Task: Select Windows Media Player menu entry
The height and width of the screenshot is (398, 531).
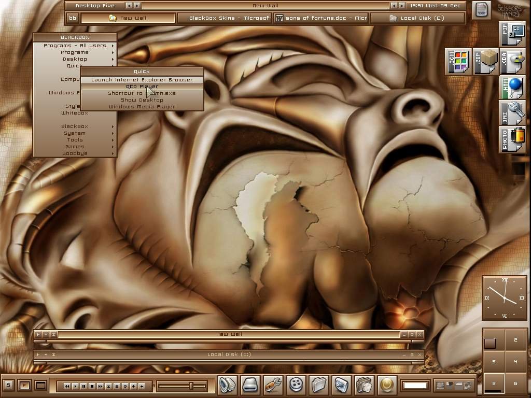Action: tap(142, 107)
